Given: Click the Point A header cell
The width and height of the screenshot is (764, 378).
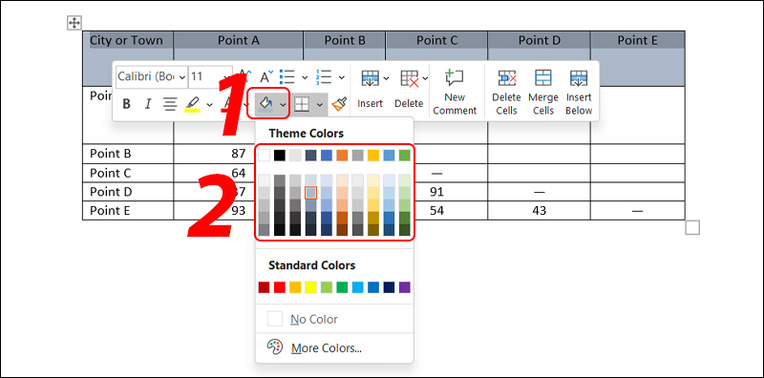Looking at the screenshot, I should (238, 40).
